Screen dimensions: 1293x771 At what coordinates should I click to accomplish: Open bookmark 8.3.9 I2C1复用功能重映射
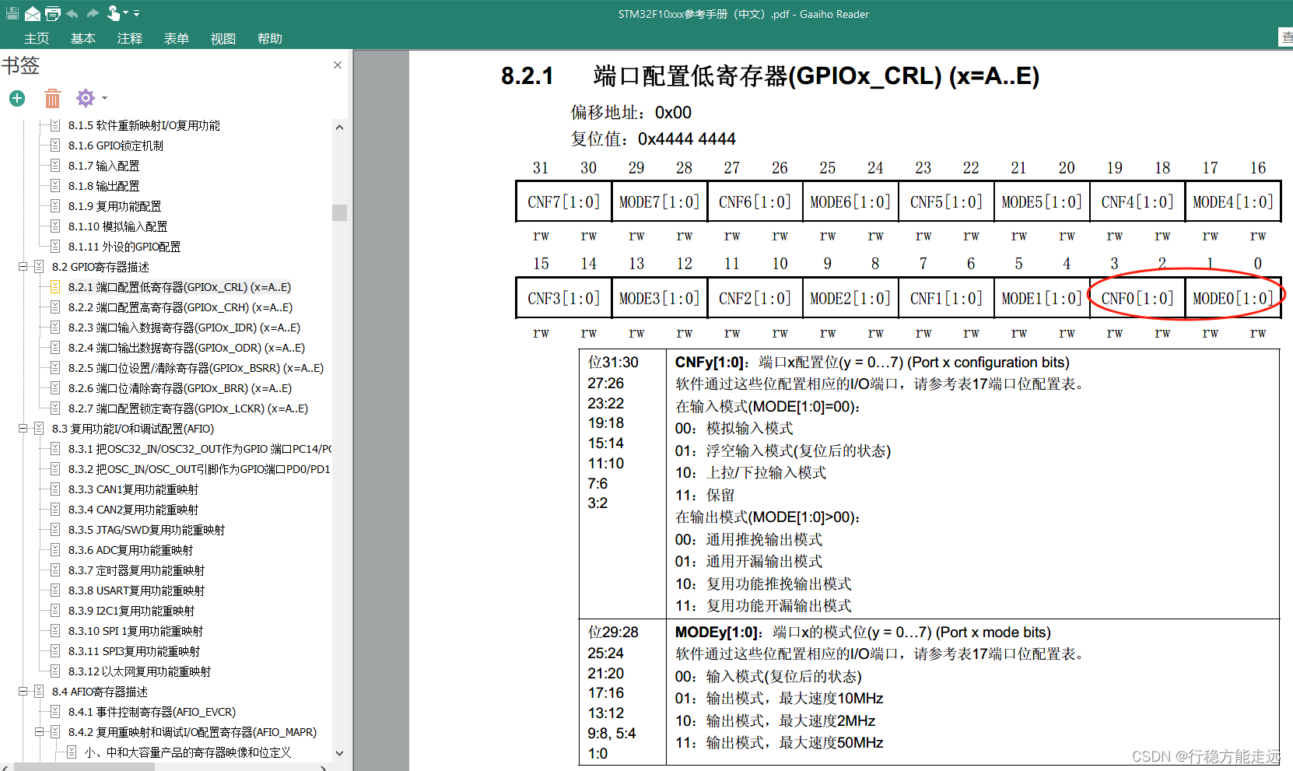131,611
